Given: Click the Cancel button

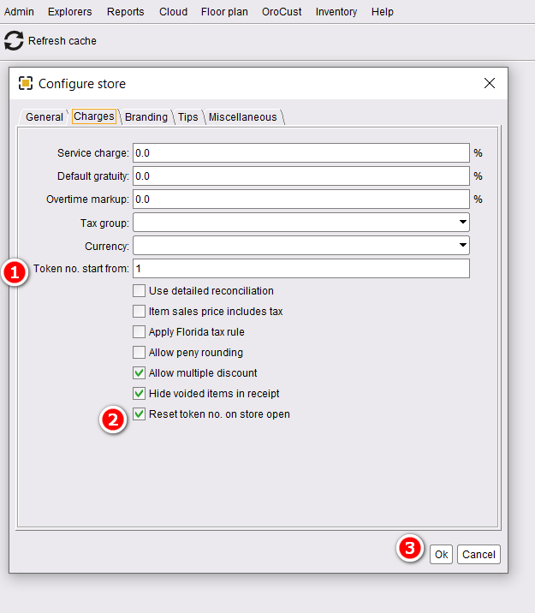Looking at the screenshot, I should tap(479, 555).
